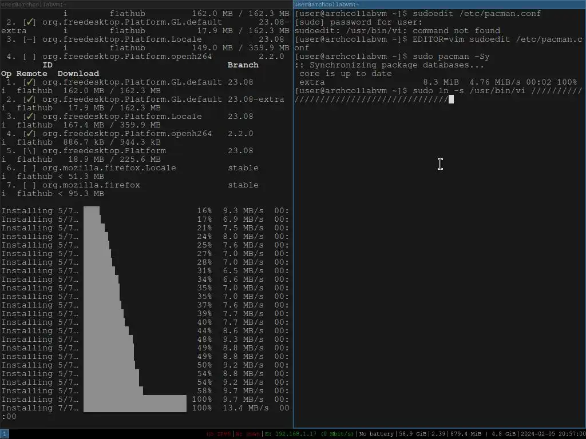Click the 'no IPv6' status entry

220,434
